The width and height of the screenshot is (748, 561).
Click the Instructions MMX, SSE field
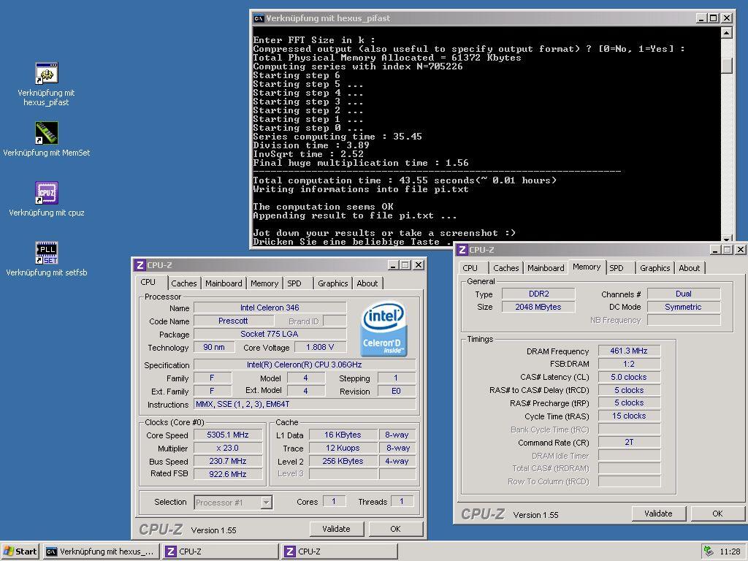pos(305,405)
